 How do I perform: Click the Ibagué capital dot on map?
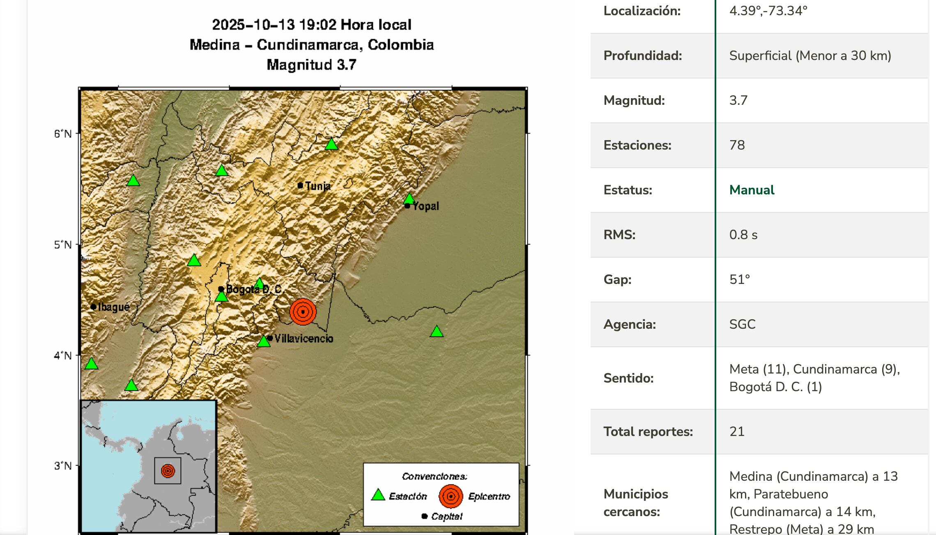pyautogui.click(x=93, y=307)
